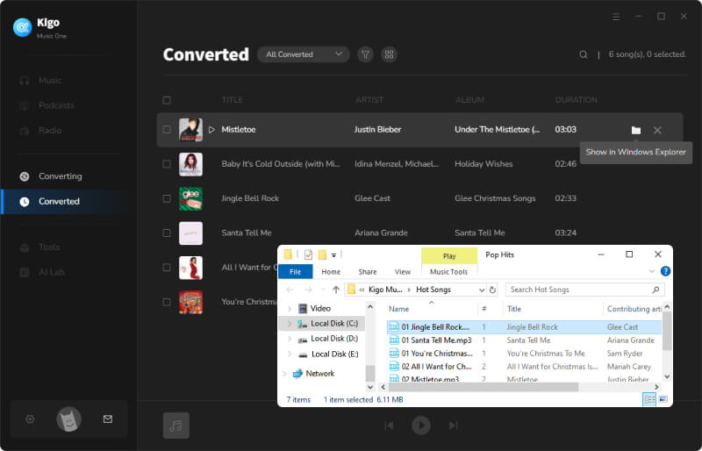
Task: Click Hot Songs in address path
Action: pyautogui.click(x=433, y=290)
